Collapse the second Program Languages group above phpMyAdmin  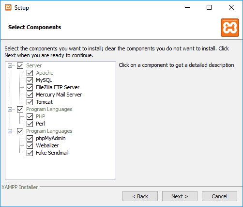(10, 131)
